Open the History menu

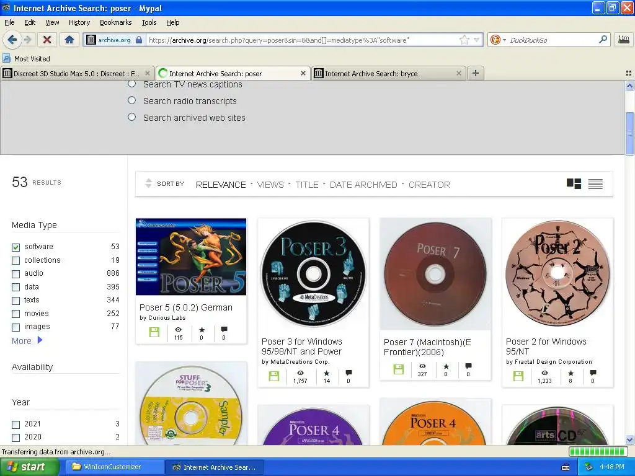click(x=79, y=22)
